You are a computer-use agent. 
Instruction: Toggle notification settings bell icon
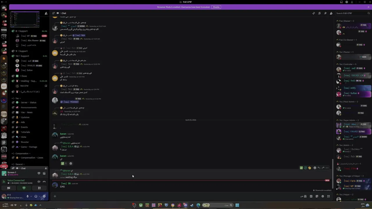coord(319,13)
